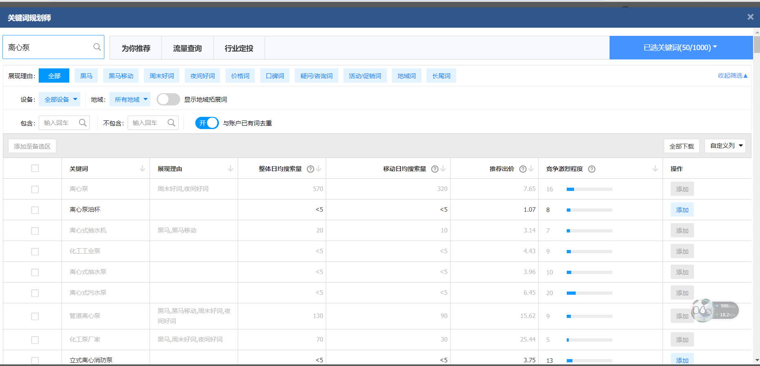This screenshot has height=366, width=760.
Task: Collapse filters via 收起筛选
Action: pos(733,76)
